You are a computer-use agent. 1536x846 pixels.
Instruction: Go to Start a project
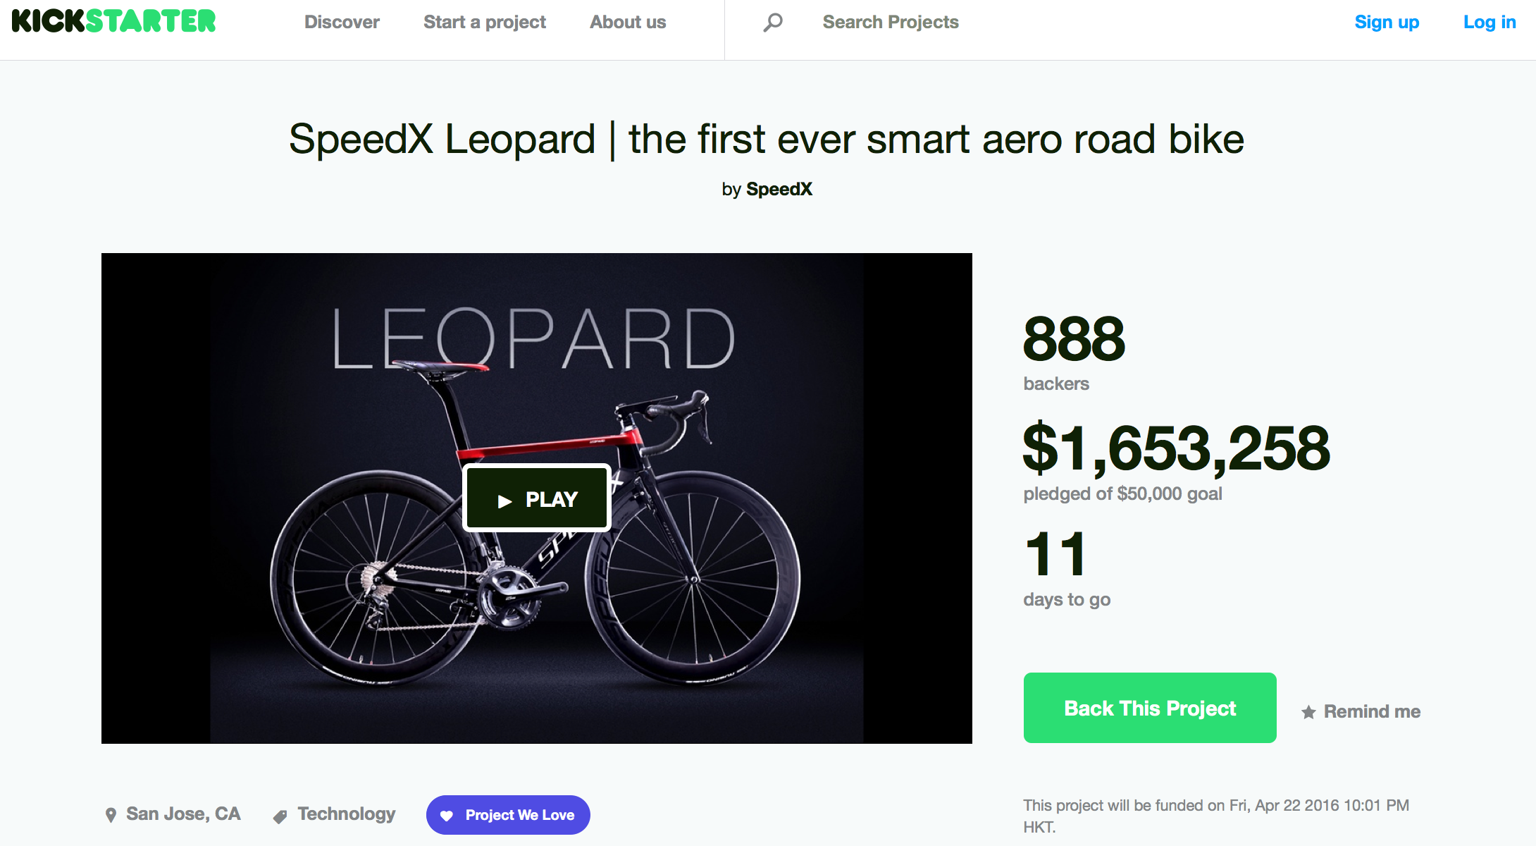(x=484, y=23)
